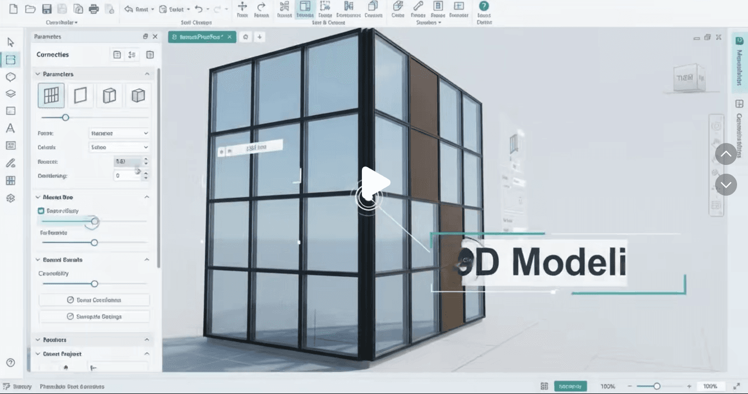Click stepper arrows of the 140 value field
This screenshot has height=394, width=748.
146,162
